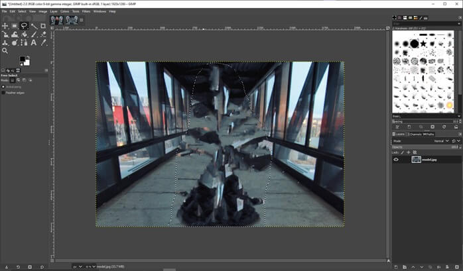Select the Move tool

coord(5,26)
